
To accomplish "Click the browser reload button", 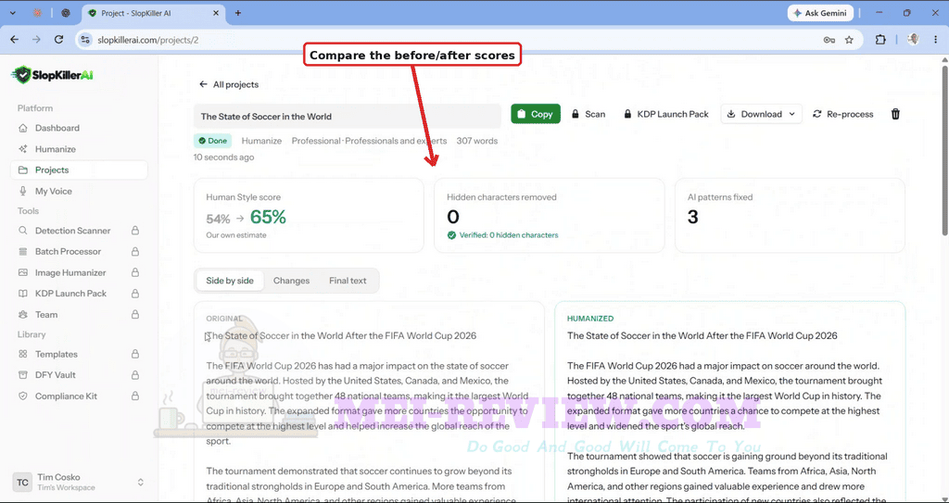I will 58,39.
